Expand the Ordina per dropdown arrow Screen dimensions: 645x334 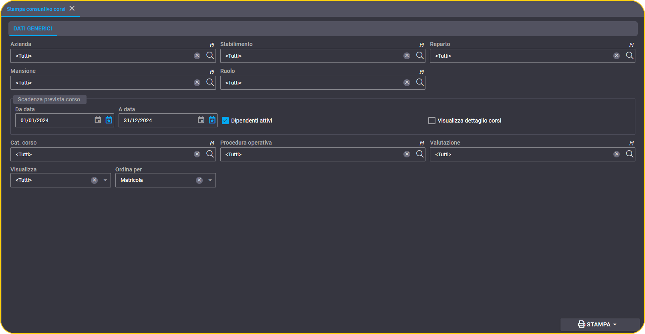[210, 180]
